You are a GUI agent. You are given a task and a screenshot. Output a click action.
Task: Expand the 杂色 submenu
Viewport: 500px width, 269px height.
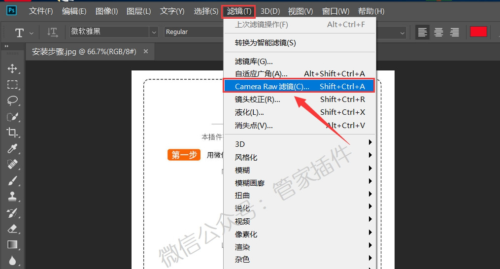(x=300, y=260)
